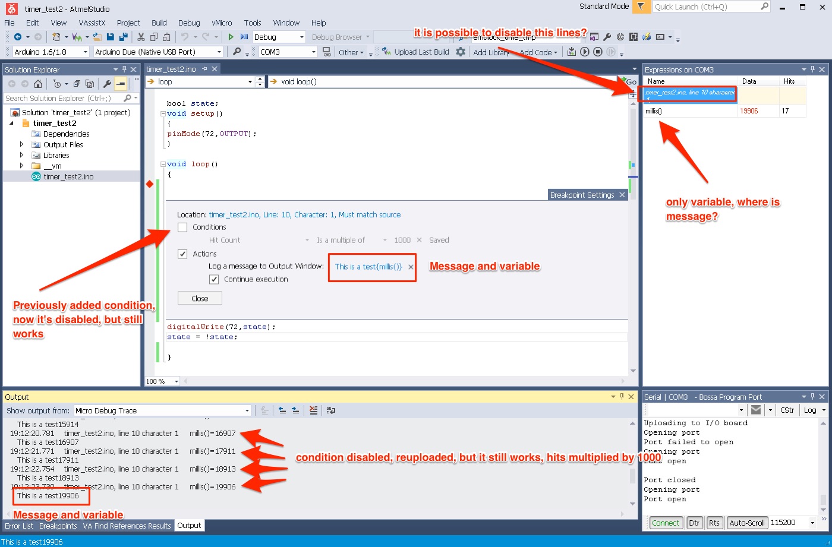Click the circled stop icon in vMicro toolbar
832x547 pixels.
[x=598, y=52]
